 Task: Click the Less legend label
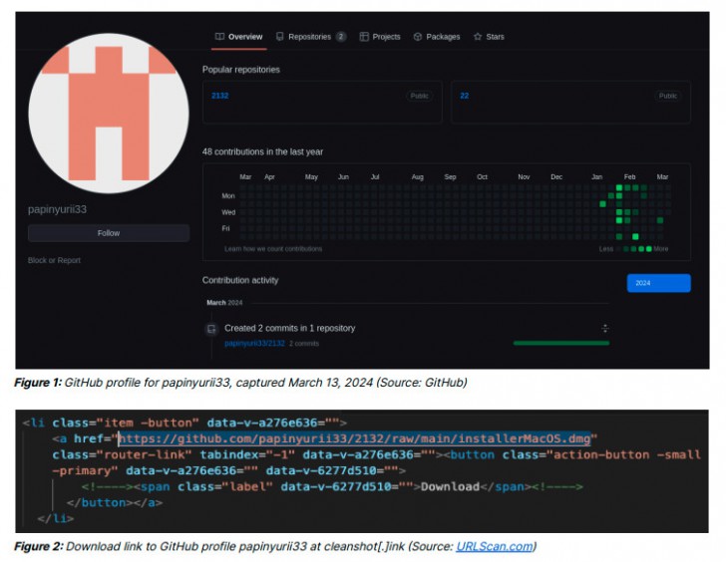tap(605, 249)
